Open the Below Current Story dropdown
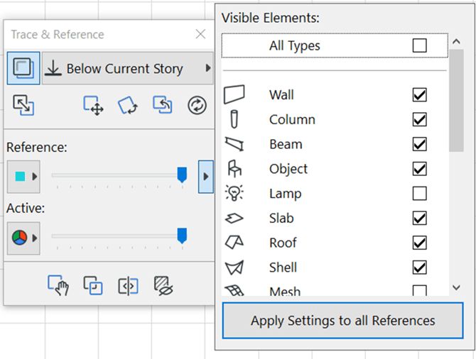 (127, 69)
